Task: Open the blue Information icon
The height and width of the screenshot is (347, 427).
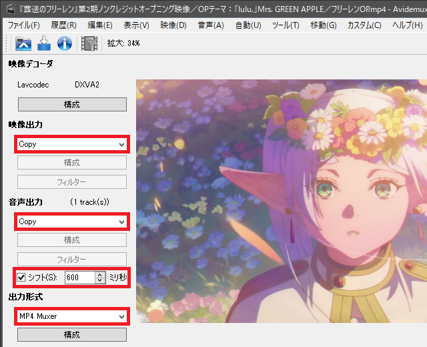Action: pyautogui.click(x=65, y=43)
